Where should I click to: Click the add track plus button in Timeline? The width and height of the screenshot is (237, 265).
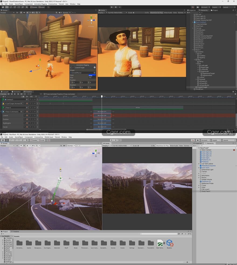pyautogui.click(x=3, y=96)
